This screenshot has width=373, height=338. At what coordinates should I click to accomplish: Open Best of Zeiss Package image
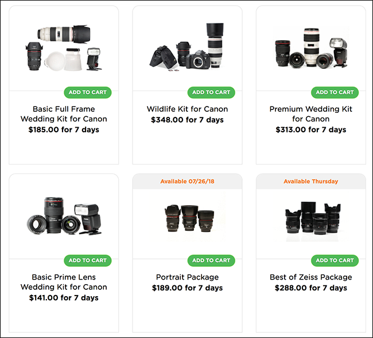pyautogui.click(x=311, y=217)
